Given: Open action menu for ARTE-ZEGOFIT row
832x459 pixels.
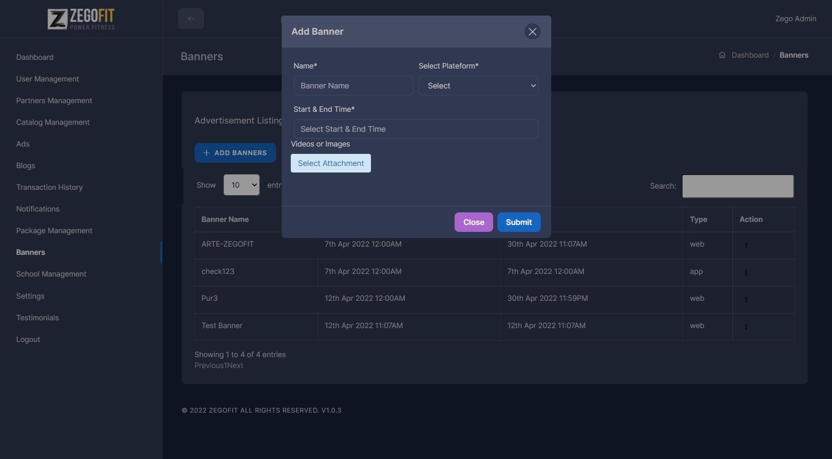Looking at the screenshot, I should (746, 245).
